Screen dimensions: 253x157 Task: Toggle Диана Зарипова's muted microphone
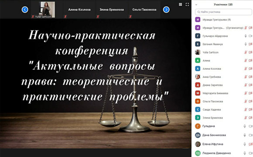point(246,85)
